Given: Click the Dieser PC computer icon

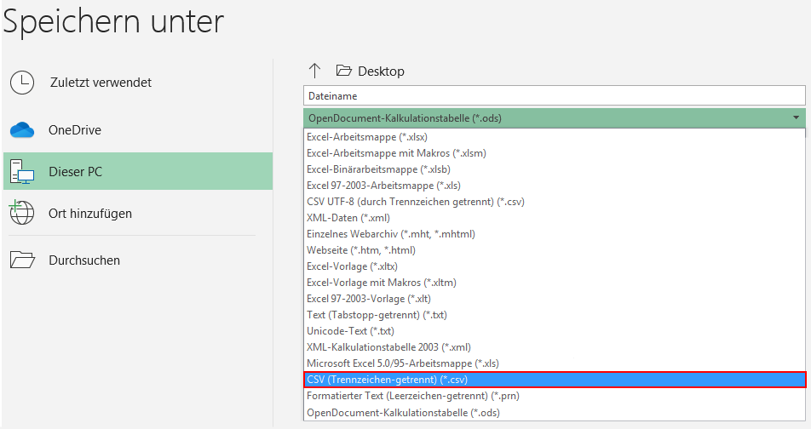Looking at the screenshot, I should pos(22,172).
